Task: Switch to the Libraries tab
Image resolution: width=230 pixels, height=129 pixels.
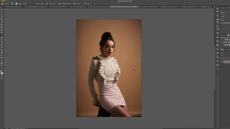Action: pos(223,35)
